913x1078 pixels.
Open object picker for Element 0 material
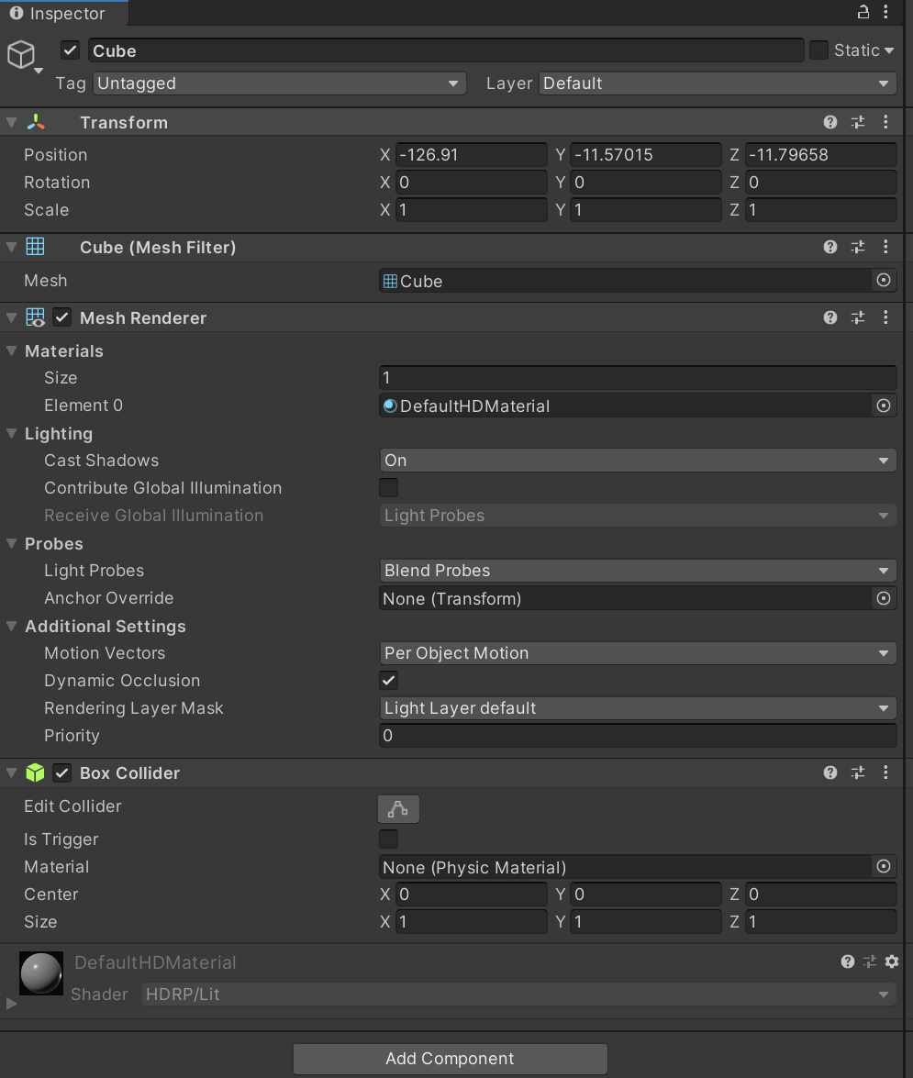(x=884, y=406)
